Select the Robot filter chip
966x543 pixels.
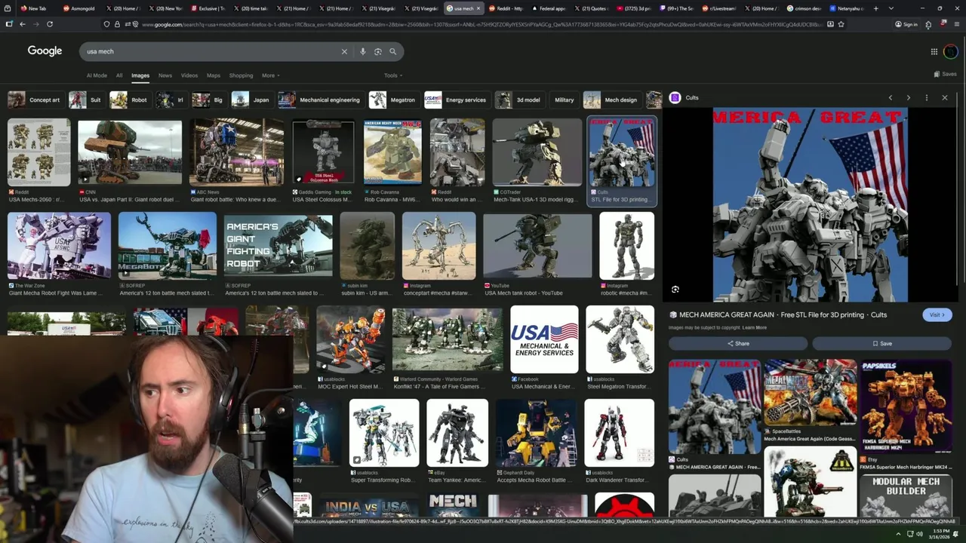130,100
